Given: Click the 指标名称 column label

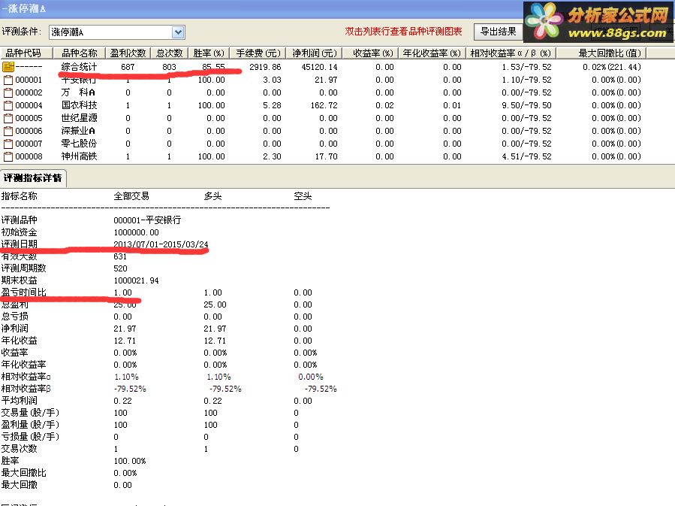Looking at the screenshot, I should (x=19, y=196).
